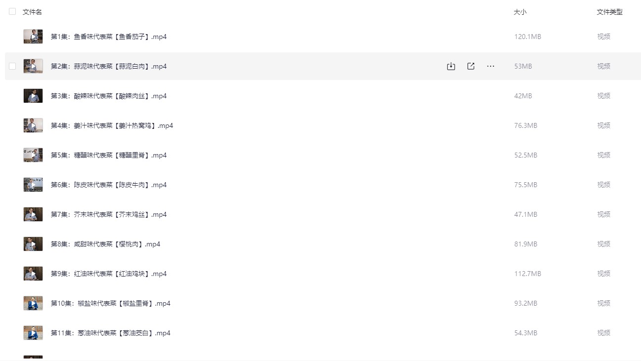The width and height of the screenshot is (641, 361).
Task: Open file 第10集 椒盐里脊.mp4
Action: (x=110, y=303)
